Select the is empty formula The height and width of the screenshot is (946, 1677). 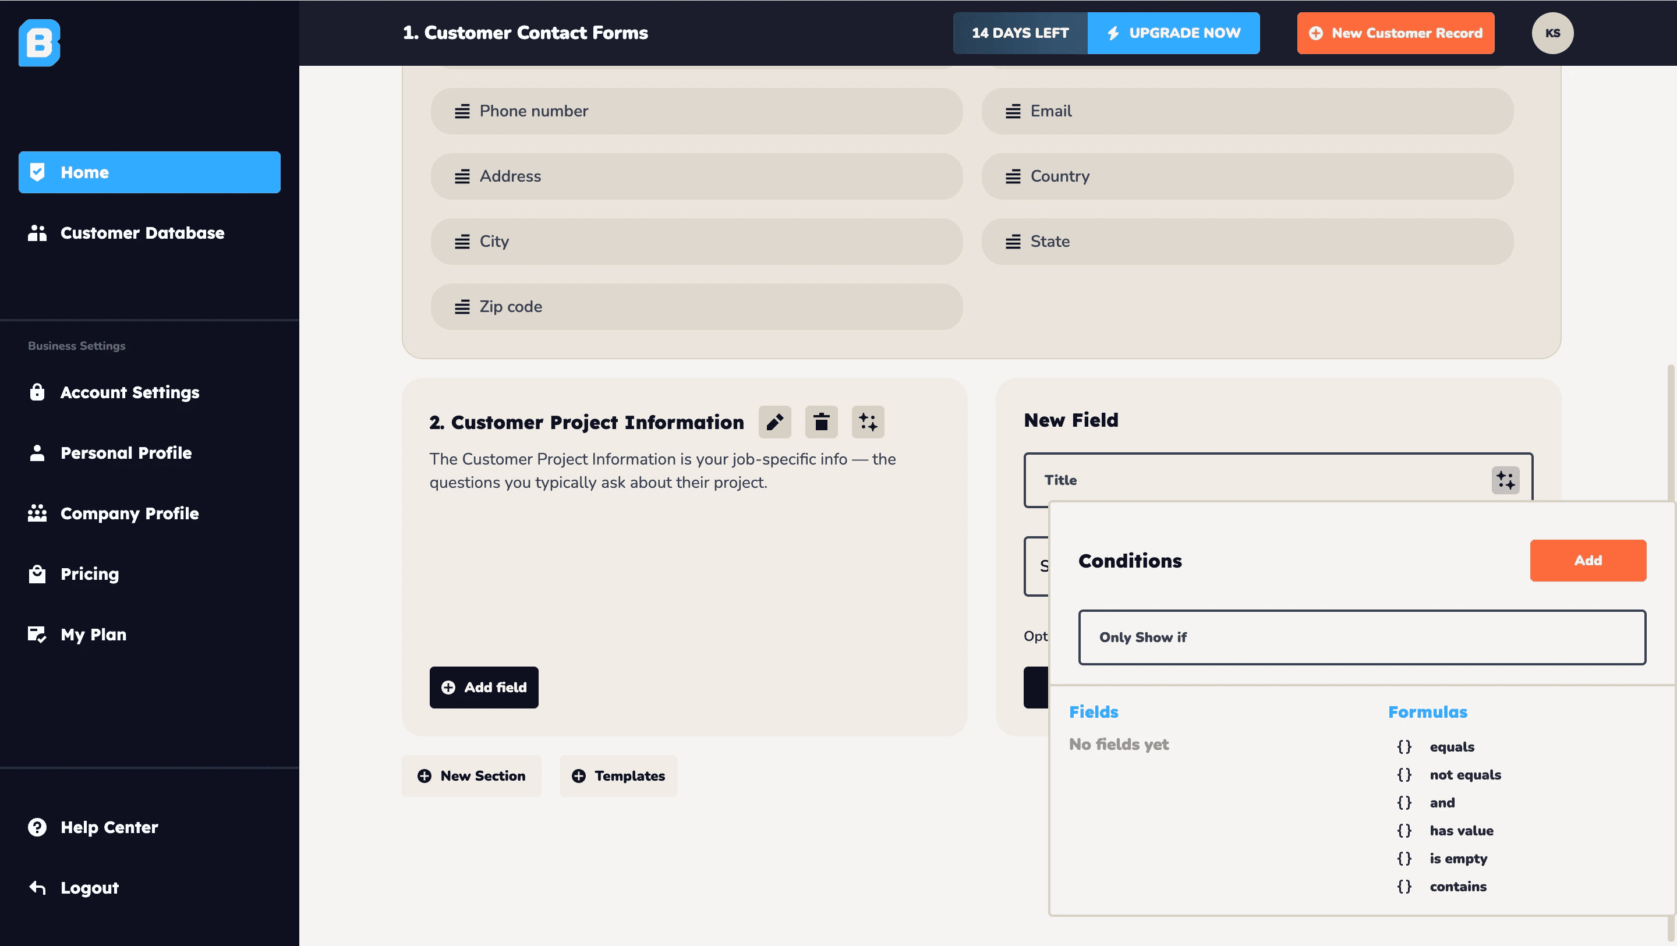point(1457,858)
